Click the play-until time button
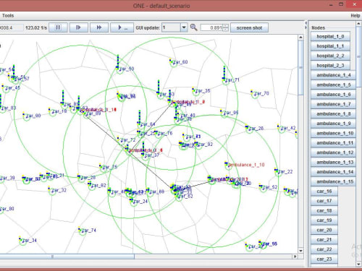 (x=122, y=27)
